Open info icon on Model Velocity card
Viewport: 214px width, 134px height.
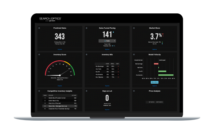click(134, 54)
